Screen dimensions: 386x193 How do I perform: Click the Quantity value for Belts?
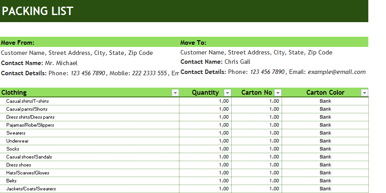[205, 181]
